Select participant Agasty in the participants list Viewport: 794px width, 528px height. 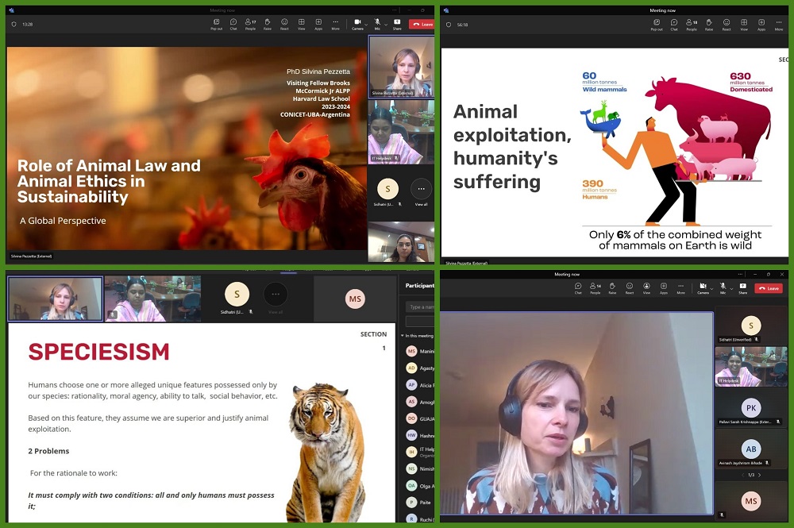pyautogui.click(x=420, y=368)
